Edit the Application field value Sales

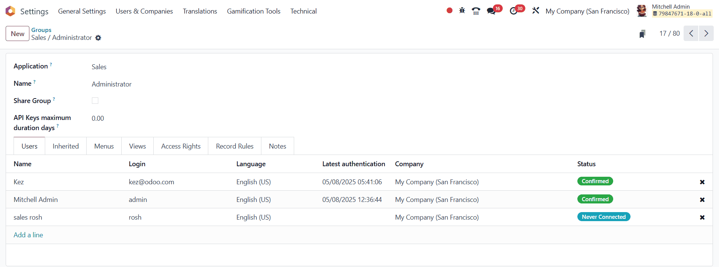(99, 67)
